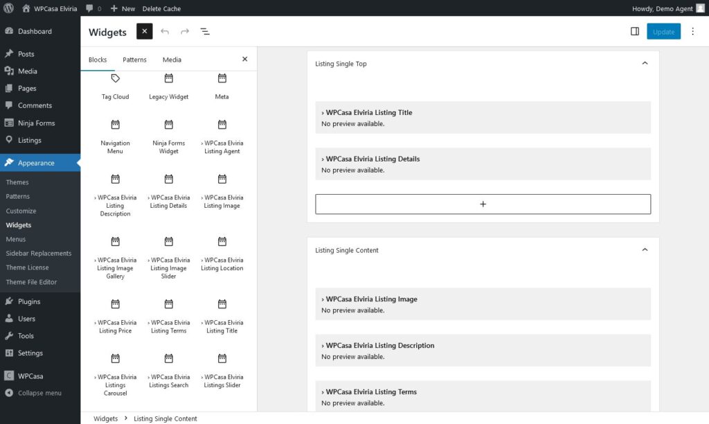The height and width of the screenshot is (424, 709).
Task: Toggle the Settings sidebar panel
Action: coord(634,32)
